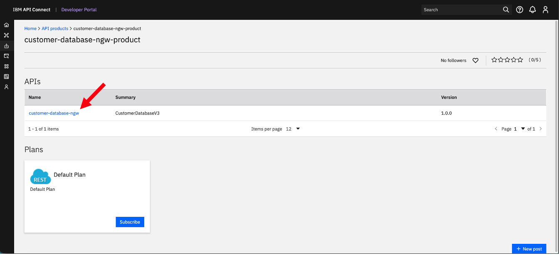Open the window-with-magnifier search sidebar icon
The image size is (559, 255).
click(6, 56)
